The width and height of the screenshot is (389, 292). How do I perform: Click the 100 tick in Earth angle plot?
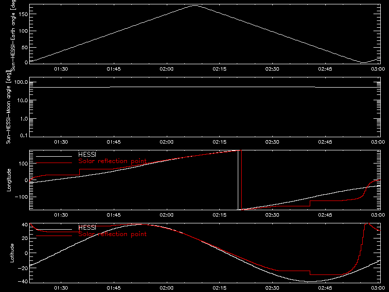(23, 31)
